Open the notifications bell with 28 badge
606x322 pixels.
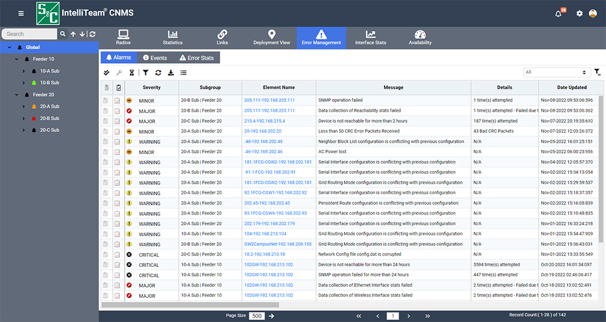tap(559, 14)
